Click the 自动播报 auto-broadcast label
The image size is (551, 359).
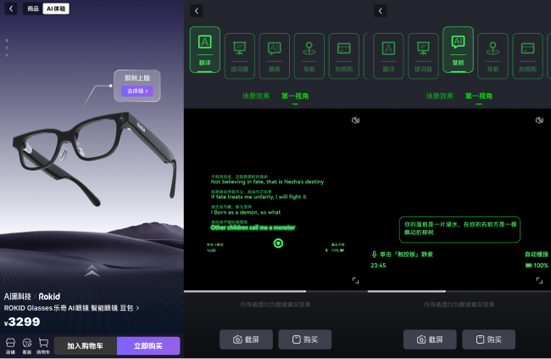(x=537, y=254)
